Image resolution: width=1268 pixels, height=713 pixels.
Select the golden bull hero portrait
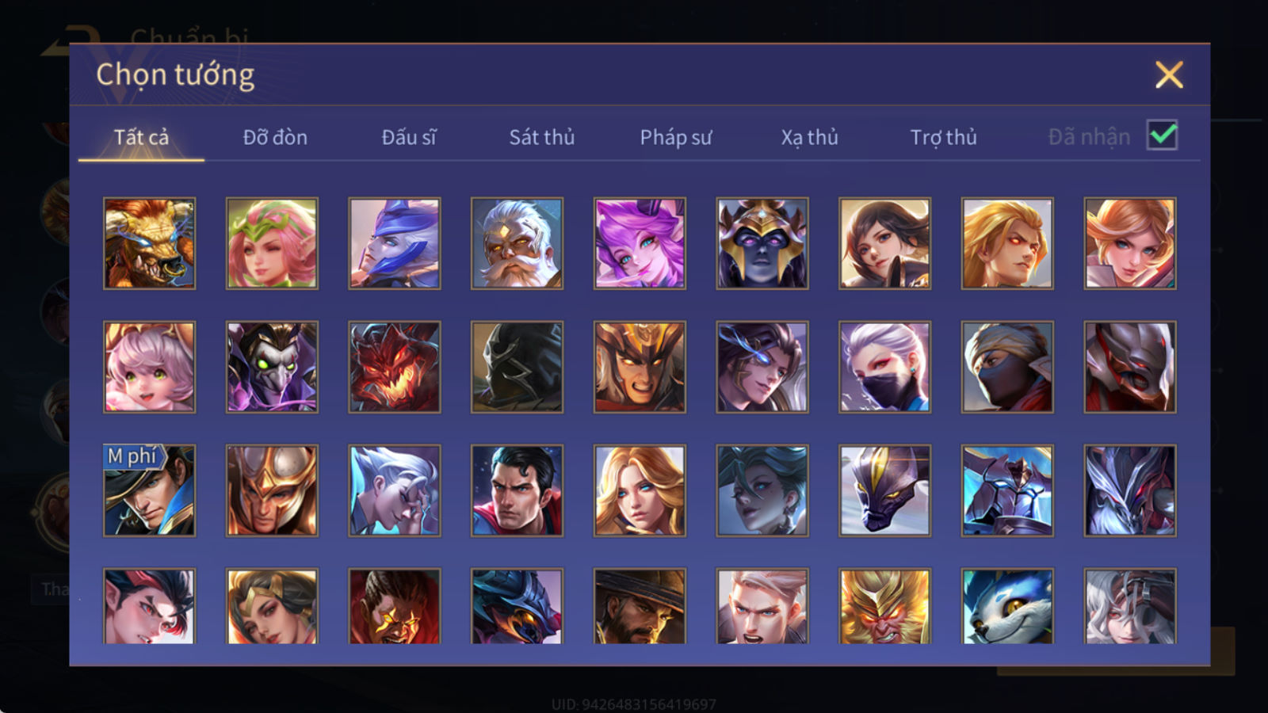tap(150, 243)
